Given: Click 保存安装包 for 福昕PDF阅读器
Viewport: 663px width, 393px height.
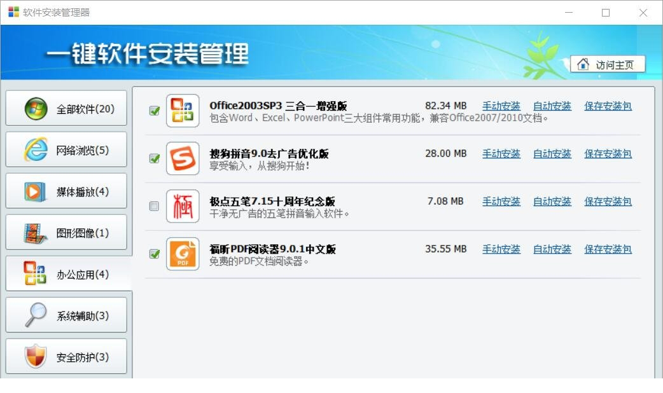Looking at the screenshot, I should click(x=608, y=249).
